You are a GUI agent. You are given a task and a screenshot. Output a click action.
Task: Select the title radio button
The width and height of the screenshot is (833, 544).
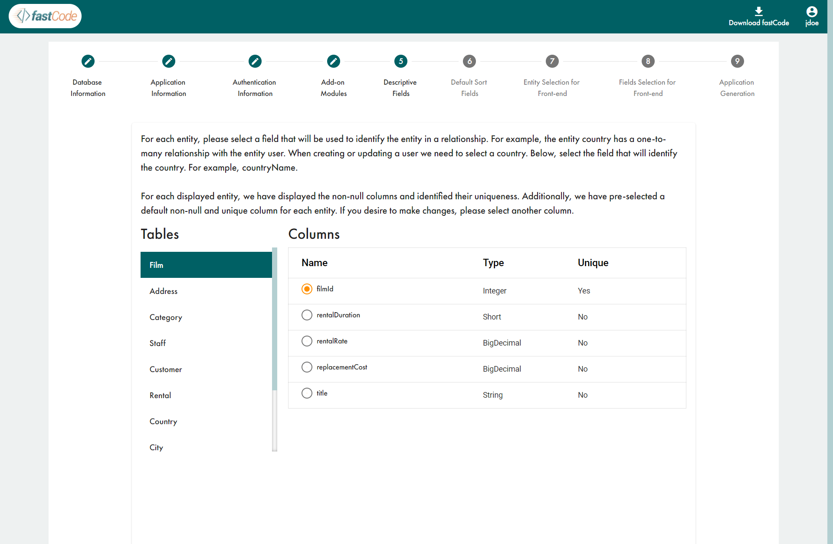pos(307,393)
